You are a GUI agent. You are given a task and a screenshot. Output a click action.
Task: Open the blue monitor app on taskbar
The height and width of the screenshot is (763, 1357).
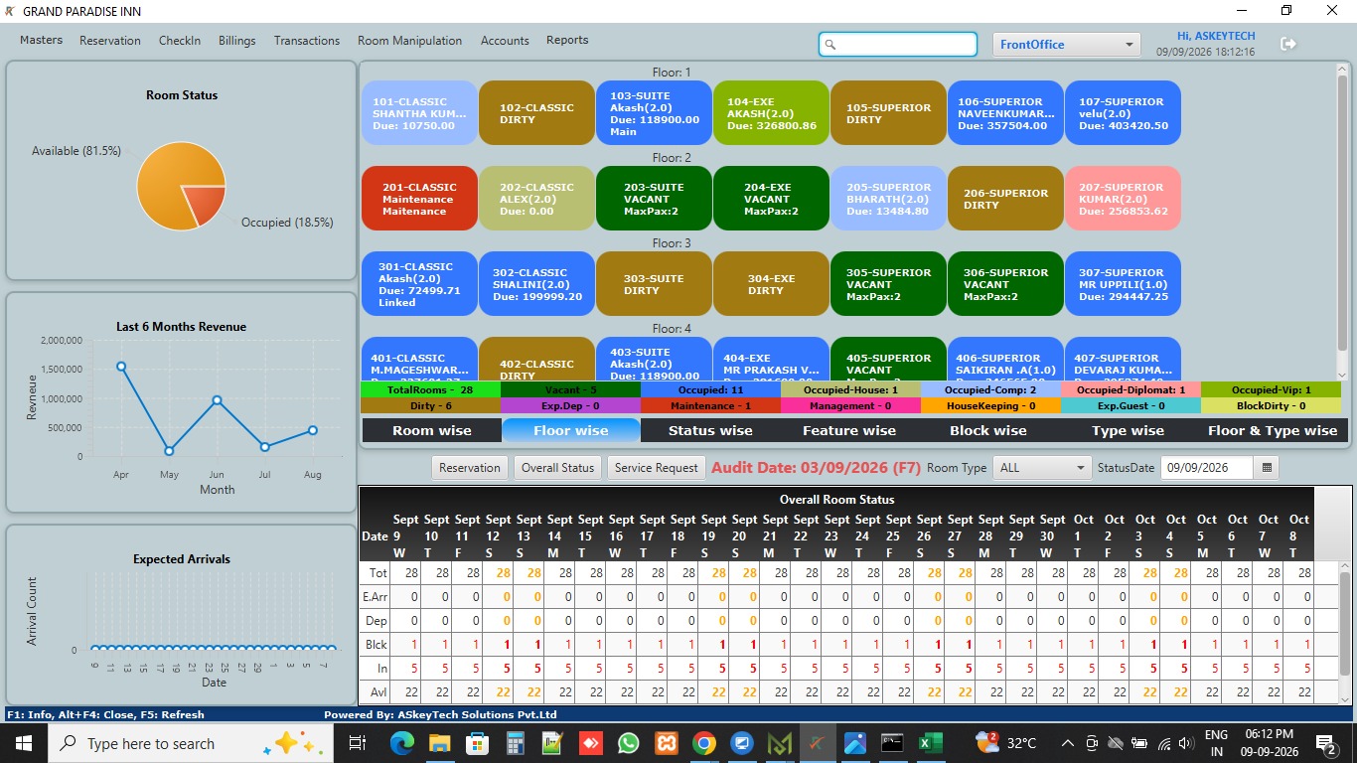pos(741,743)
